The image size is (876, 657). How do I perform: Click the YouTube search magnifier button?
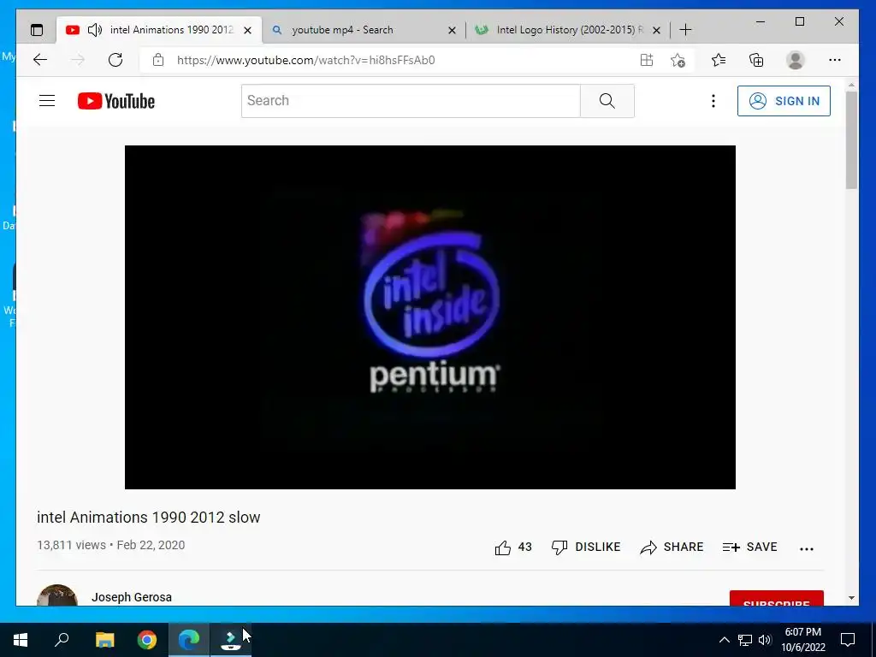point(607,101)
